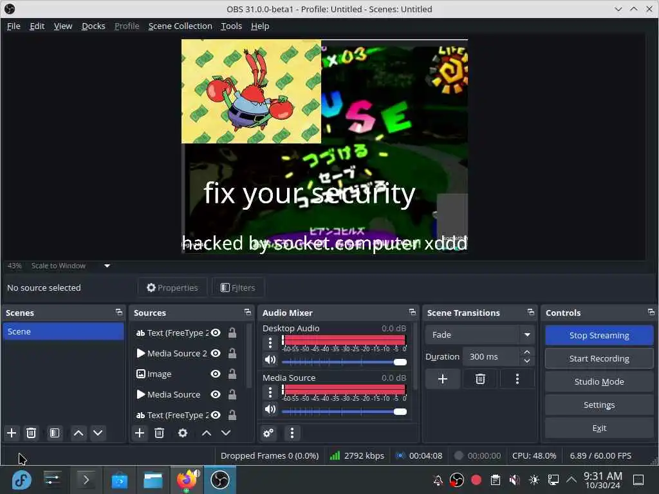Screen dimensions: 659x494
Task: Remove scene transition with trash icon
Action: click(480, 379)
